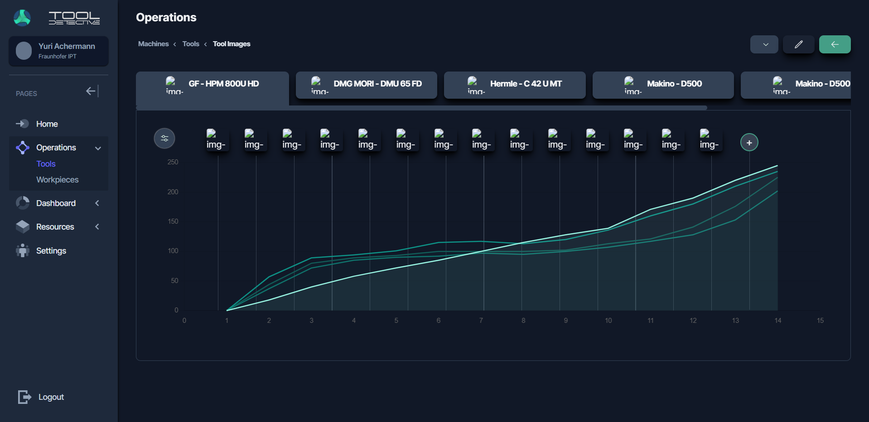Viewport: 869px width, 422px height.
Task: Collapse the sidebar with the arrow-bar icon
Action: tap(92, 91)
